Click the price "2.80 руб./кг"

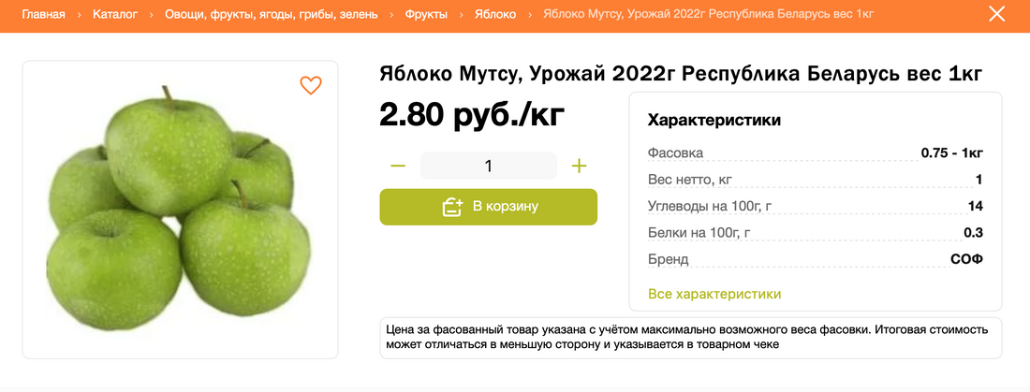coord(472,114)
